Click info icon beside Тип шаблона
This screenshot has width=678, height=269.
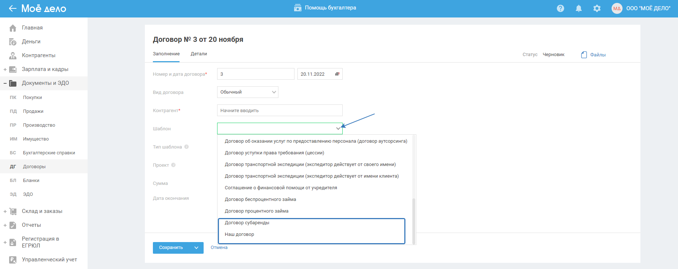point(186,147)
